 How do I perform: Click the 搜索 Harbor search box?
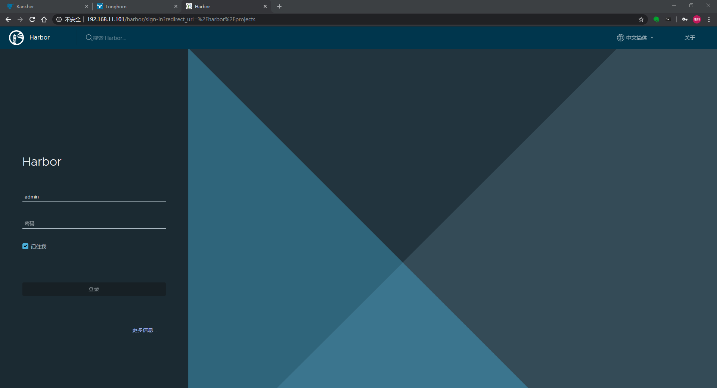109,38
